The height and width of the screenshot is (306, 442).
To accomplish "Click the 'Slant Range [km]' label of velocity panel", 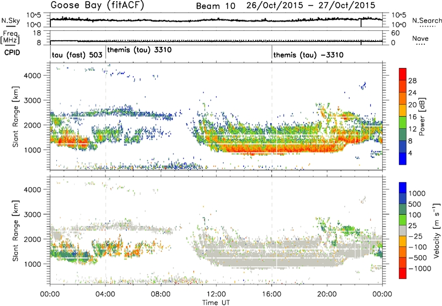I will click(x=15, y=230).
